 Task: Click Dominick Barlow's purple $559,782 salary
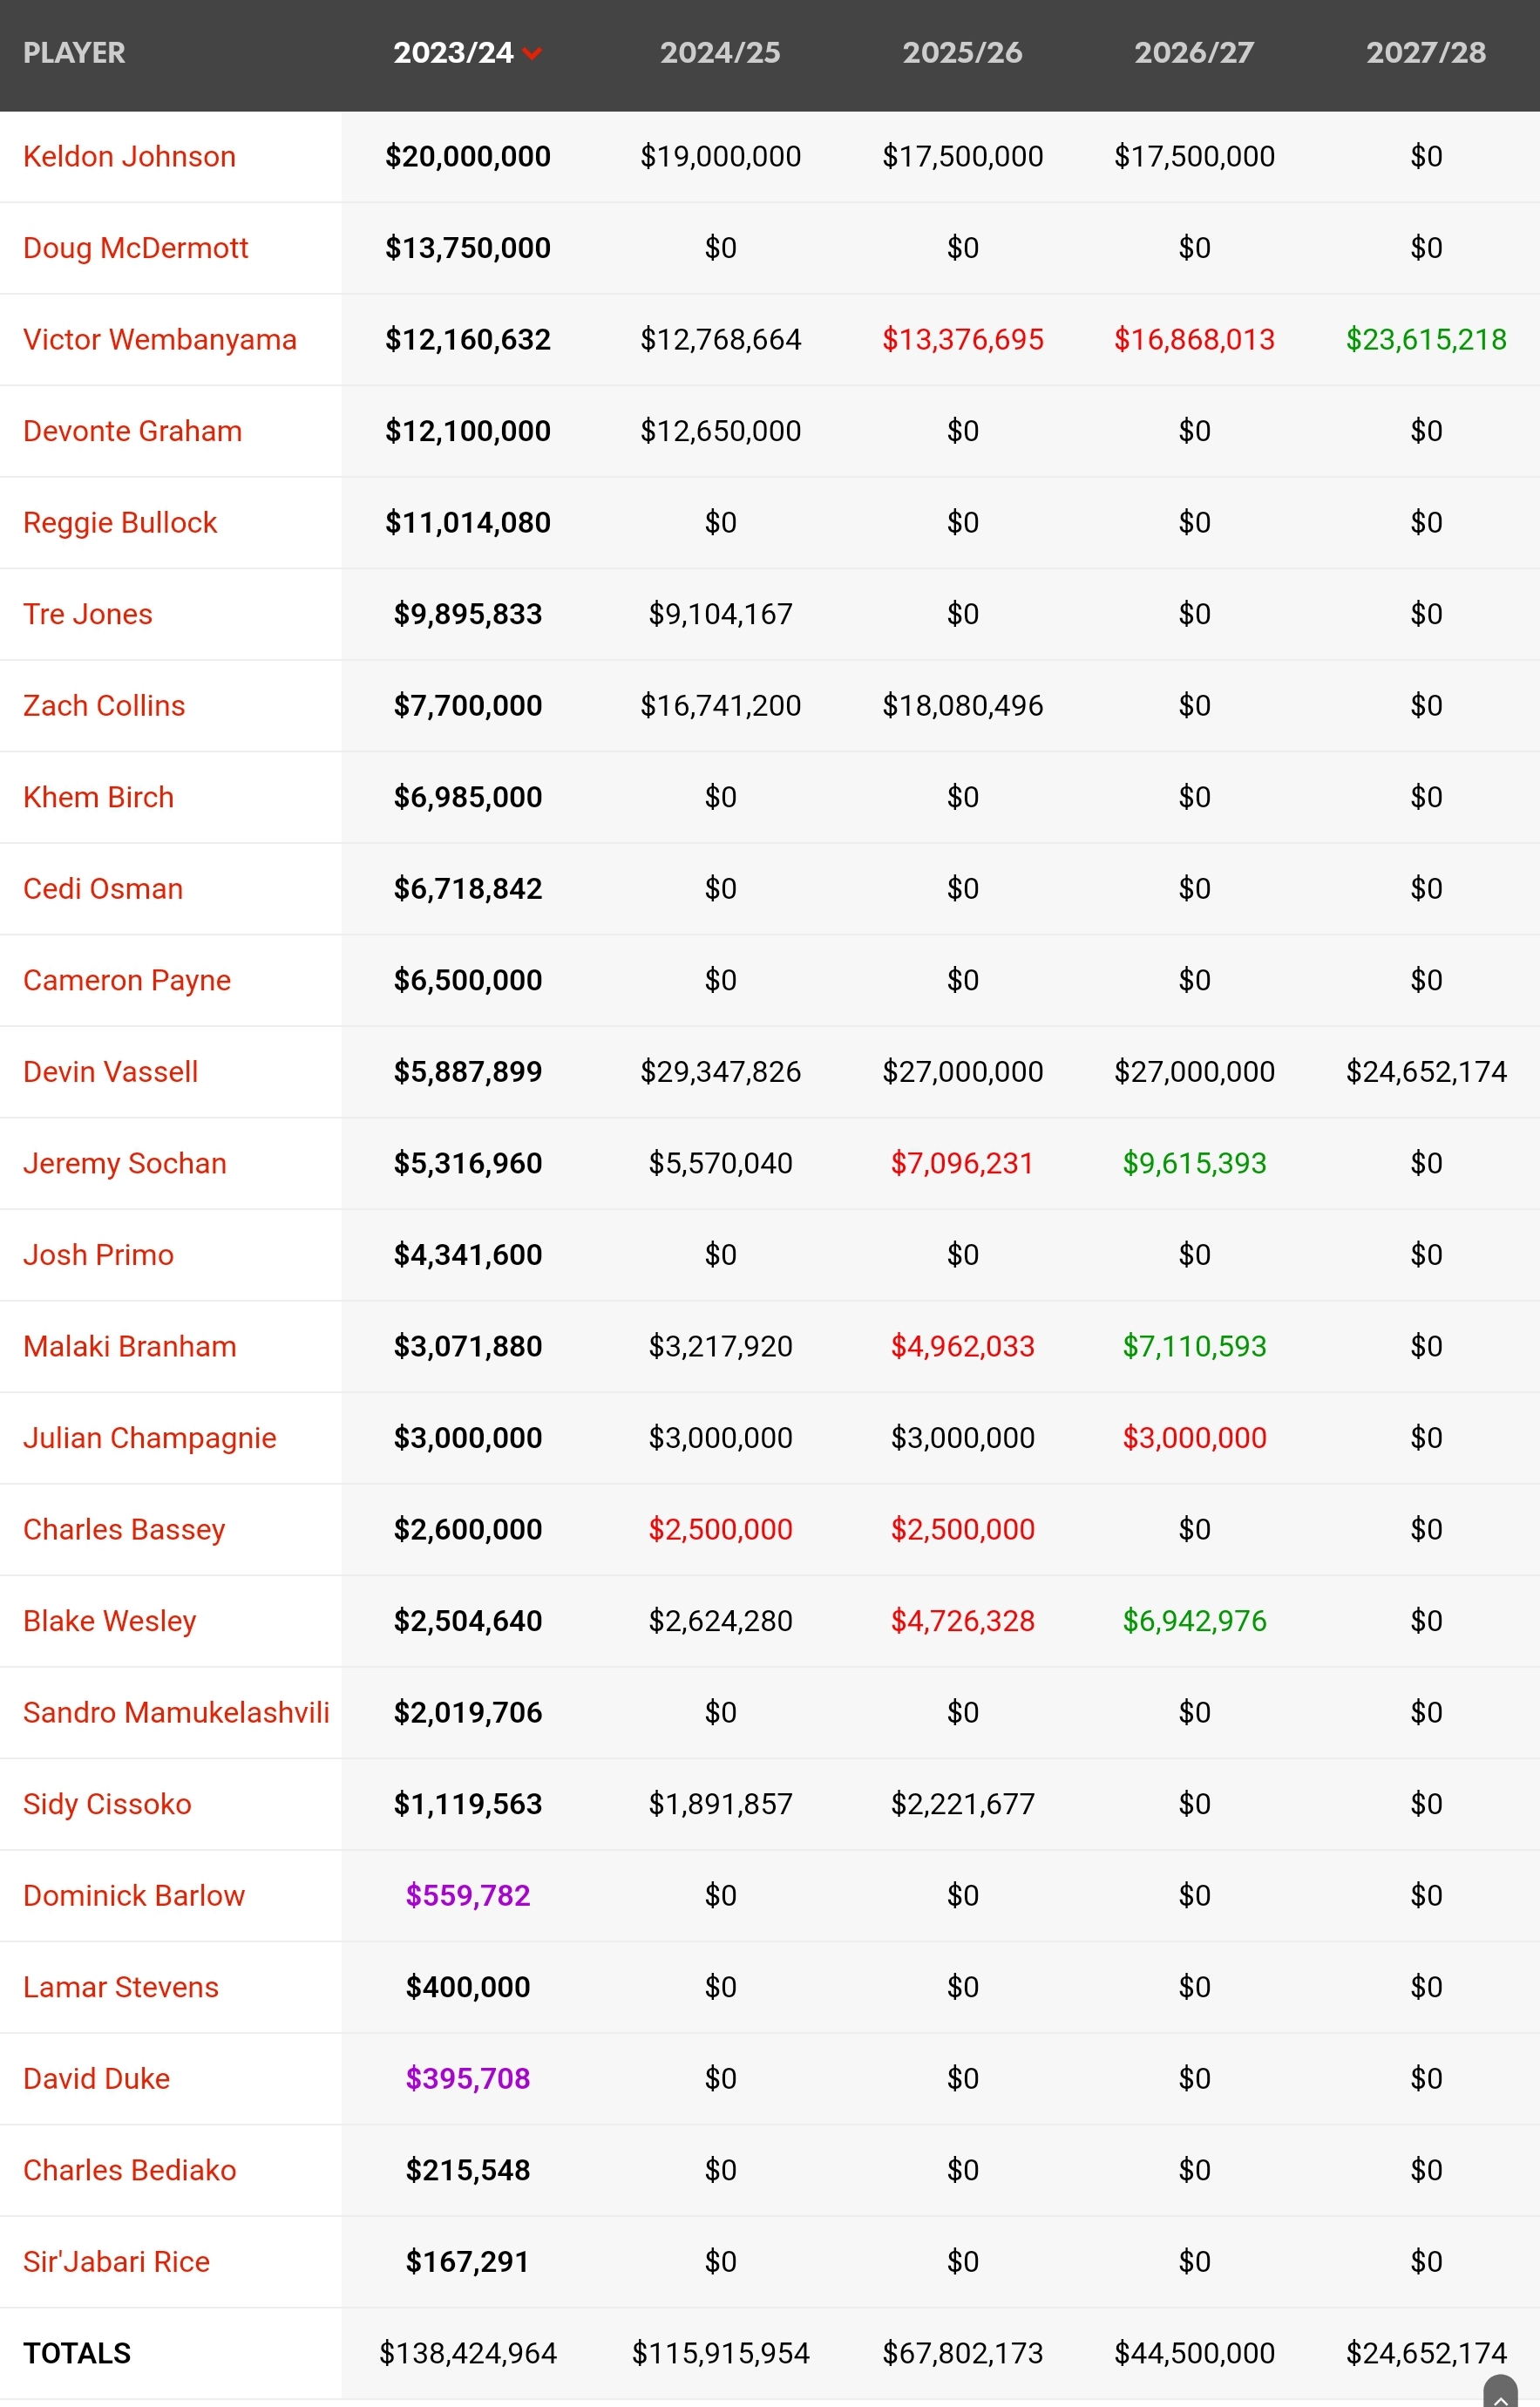(x=468, y=1896)
